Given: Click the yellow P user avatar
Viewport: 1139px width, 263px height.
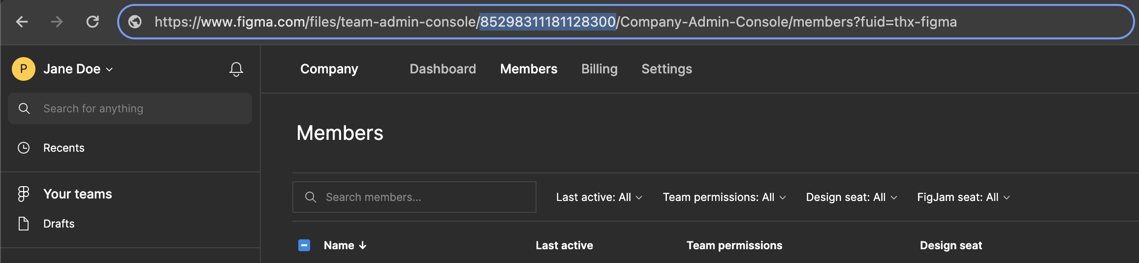Looking at the screenshot, I should point(23,69).
